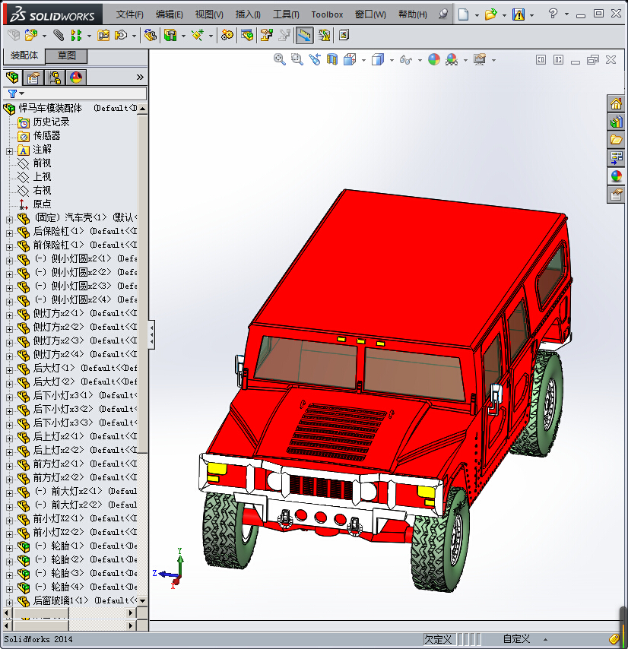Click the Zoom to Area icon
The image size is (628, 649).
(x=297, y=59)
